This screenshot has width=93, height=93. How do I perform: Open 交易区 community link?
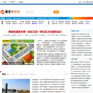click(x=87, y=24)
